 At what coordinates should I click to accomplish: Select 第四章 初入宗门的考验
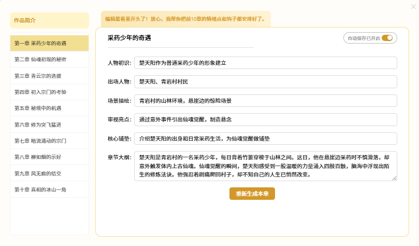[x=49, y=92]
